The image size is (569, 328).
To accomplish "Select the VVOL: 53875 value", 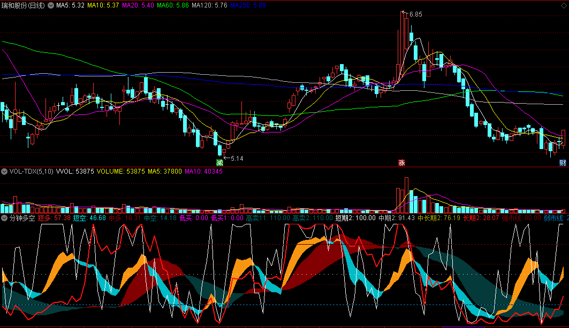I will click(x=75, y=171).
